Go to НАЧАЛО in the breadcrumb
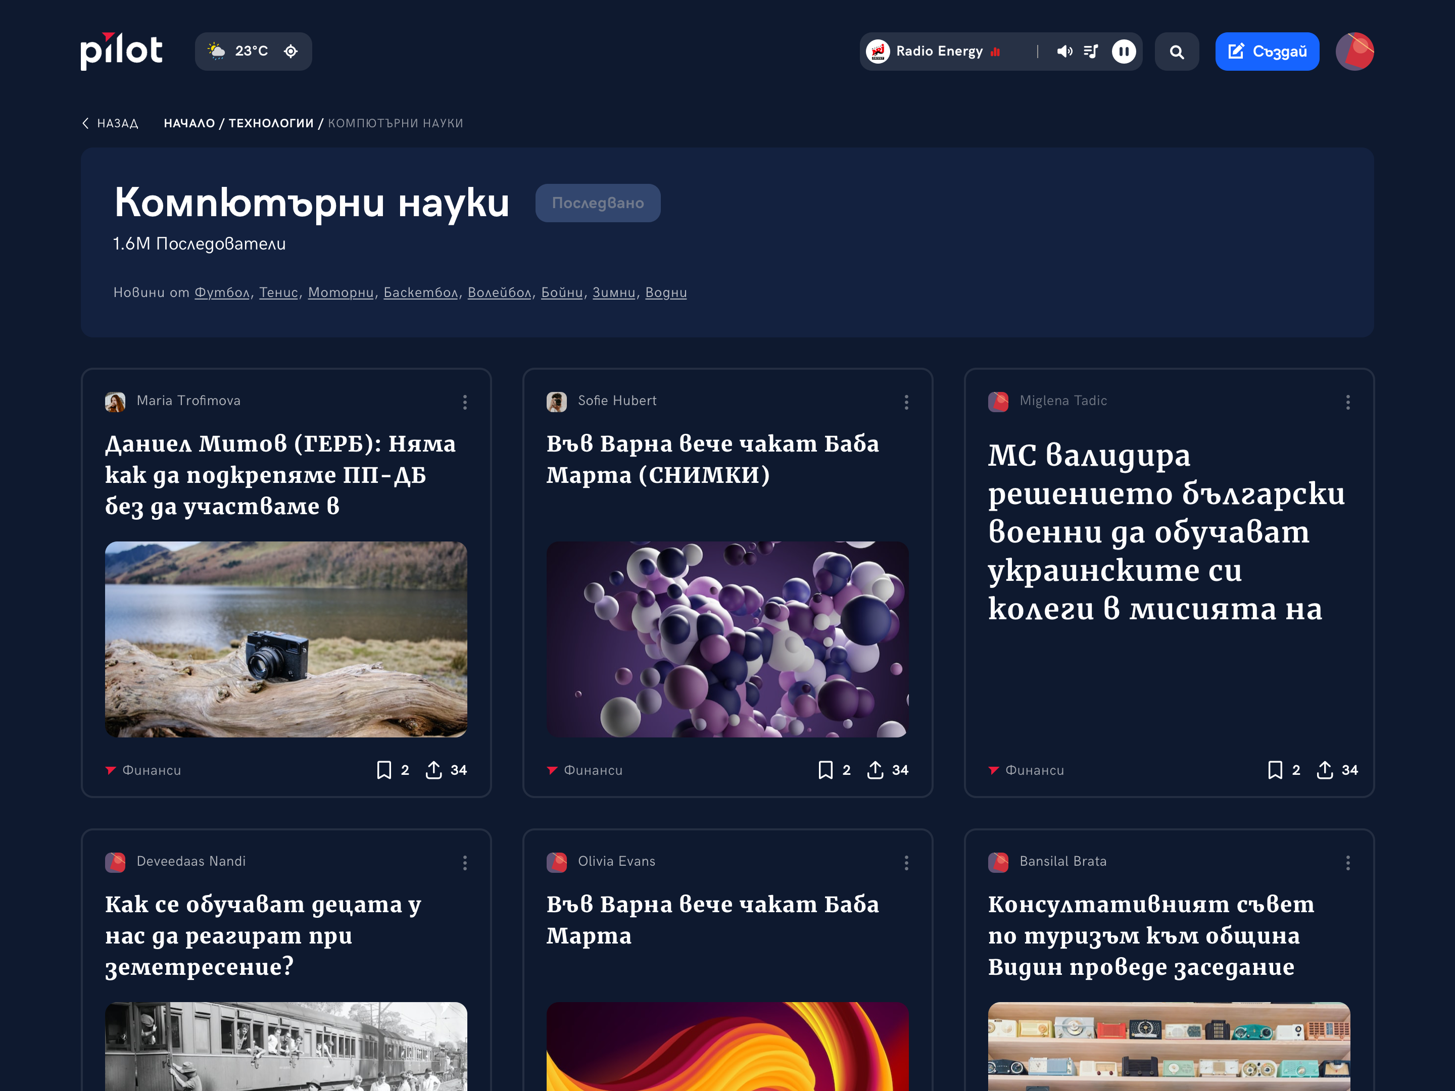Image resolution: width=1455 pixels, height=1091 pixels. [x=189, y=123]
